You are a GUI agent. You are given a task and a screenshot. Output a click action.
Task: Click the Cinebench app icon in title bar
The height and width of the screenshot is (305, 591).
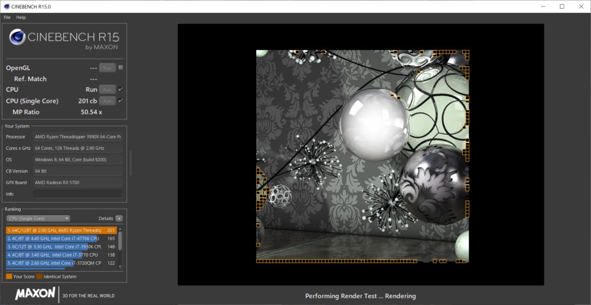coord(5,6)
